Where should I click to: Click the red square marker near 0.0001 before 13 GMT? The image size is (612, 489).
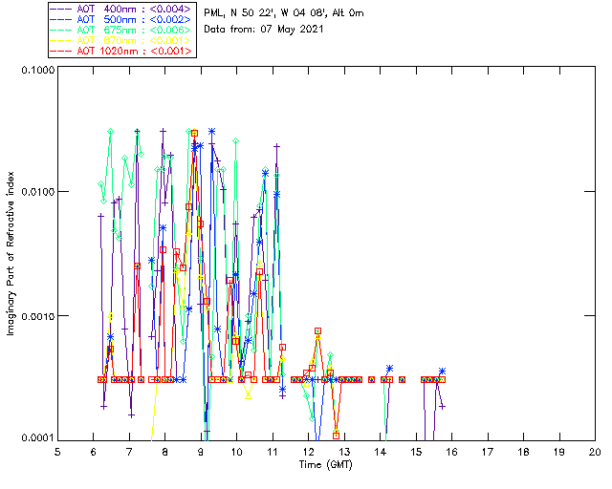point(336,436)
